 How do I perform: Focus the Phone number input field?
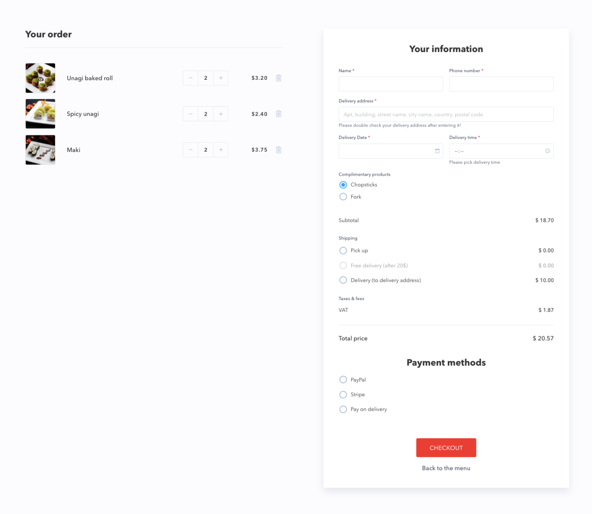click(501, 84)
